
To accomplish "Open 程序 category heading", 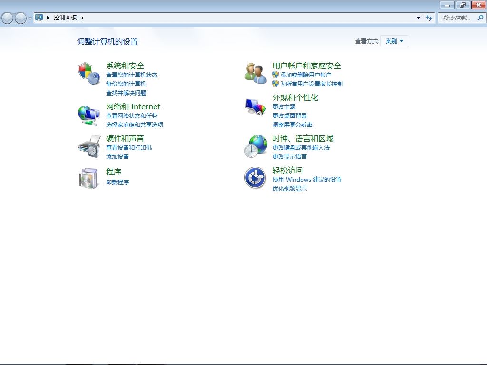I will (x=114, y=172).
